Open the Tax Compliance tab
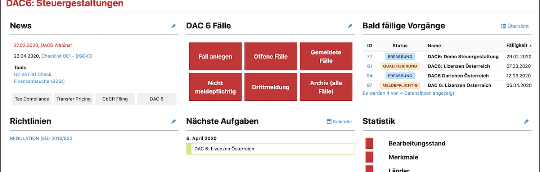The image size is (540, 172). (x=32, y=99)
